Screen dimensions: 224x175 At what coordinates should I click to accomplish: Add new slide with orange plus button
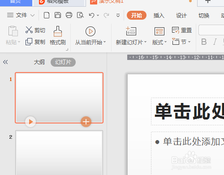coord(86,122)
